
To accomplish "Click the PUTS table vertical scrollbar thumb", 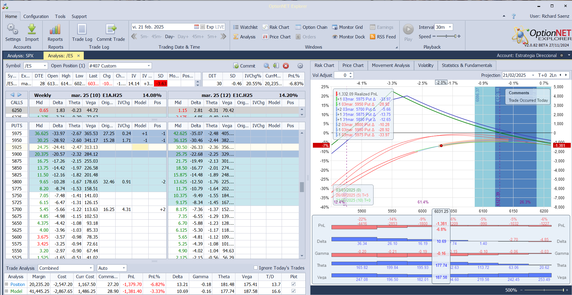I will 302,187.
